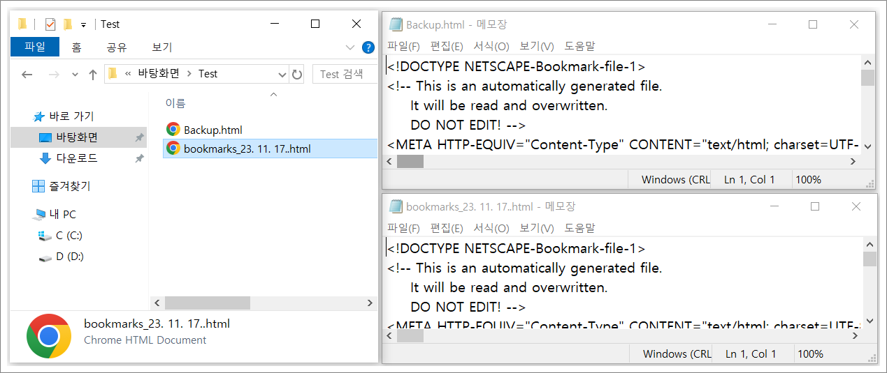The image size is (887, 373).
Task: Select drive C (C:) in navigation pane
Action: click(68, 236)
